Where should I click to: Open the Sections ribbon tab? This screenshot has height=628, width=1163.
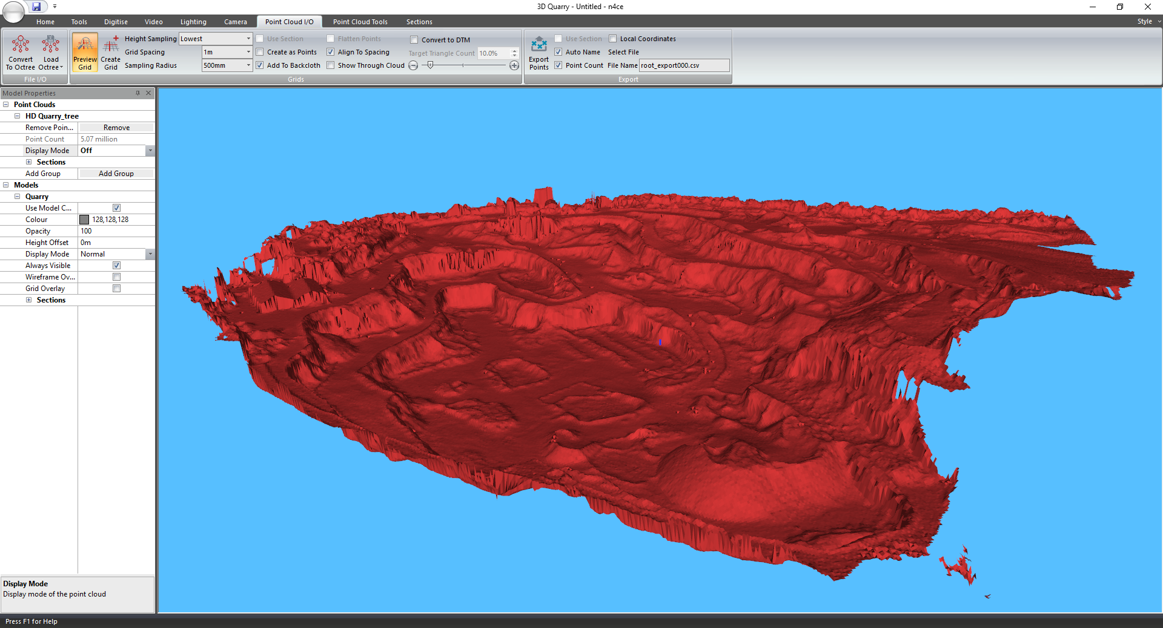(419, 22)
